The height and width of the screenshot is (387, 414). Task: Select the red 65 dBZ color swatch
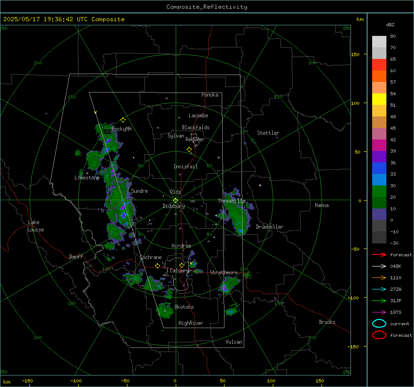(x=379, y=64)
